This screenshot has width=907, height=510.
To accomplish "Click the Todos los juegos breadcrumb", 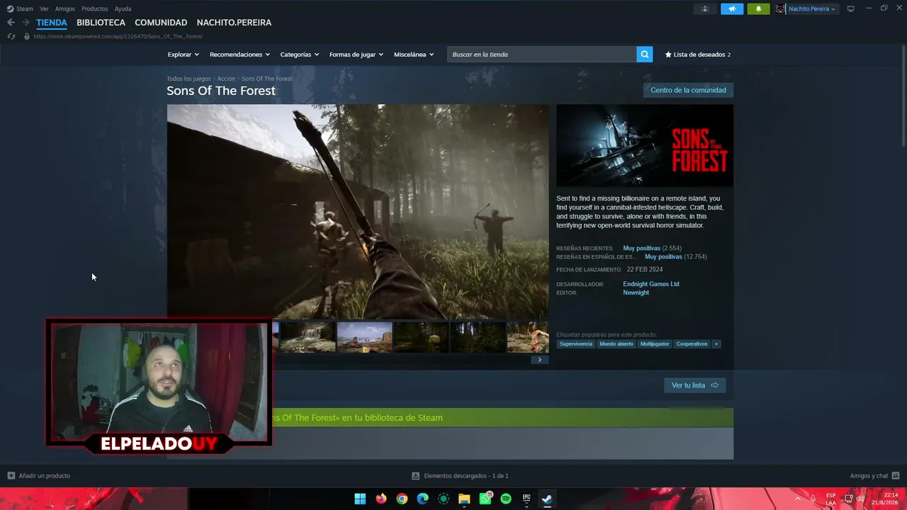I will point(188,79).
